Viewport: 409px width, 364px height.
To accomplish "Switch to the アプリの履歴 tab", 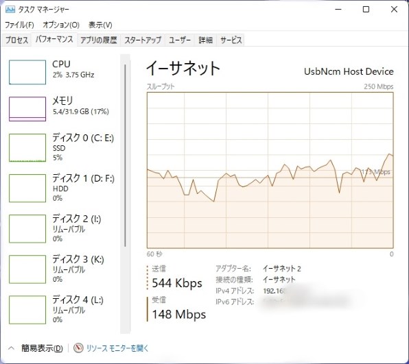I will [x=99, y=40].
